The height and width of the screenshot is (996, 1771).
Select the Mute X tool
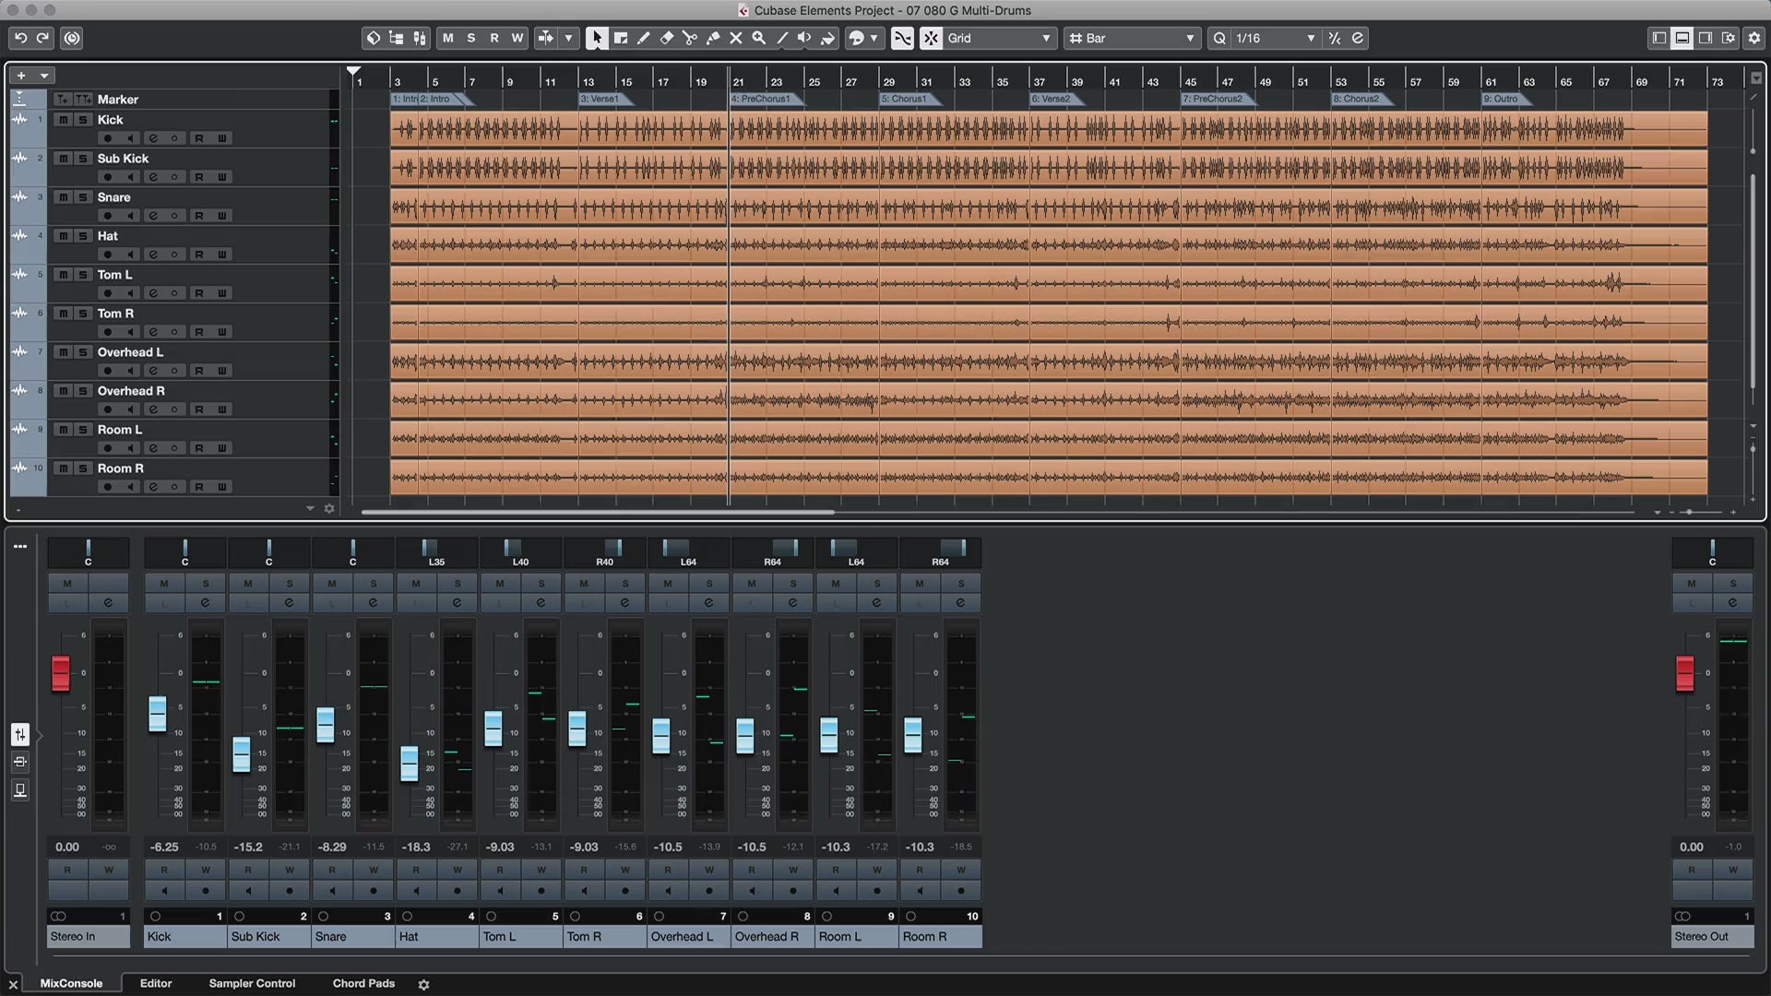(x=736, y=38)
